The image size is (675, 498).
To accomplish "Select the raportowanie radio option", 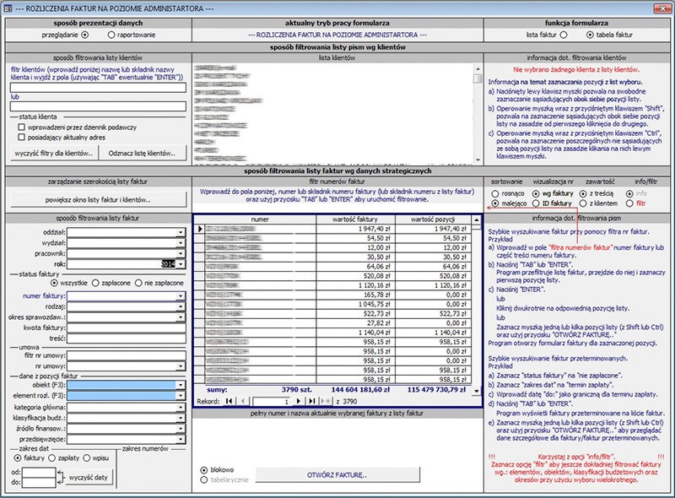I will coord(111,35).
